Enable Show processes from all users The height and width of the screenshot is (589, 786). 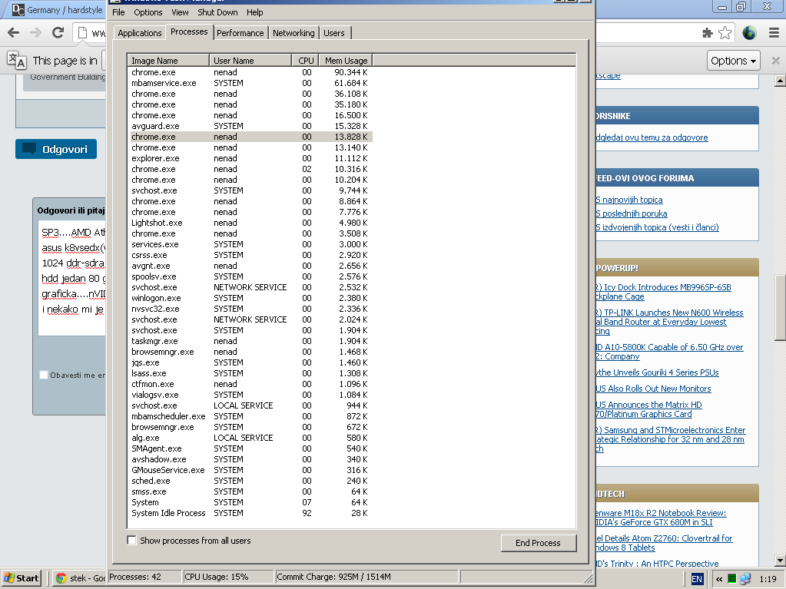tap(131, 541)
